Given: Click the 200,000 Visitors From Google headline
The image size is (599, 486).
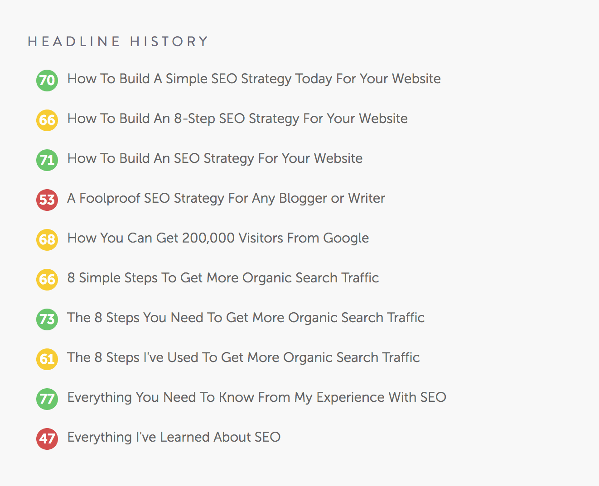Looking at the screenshot, I should [217, 238].
